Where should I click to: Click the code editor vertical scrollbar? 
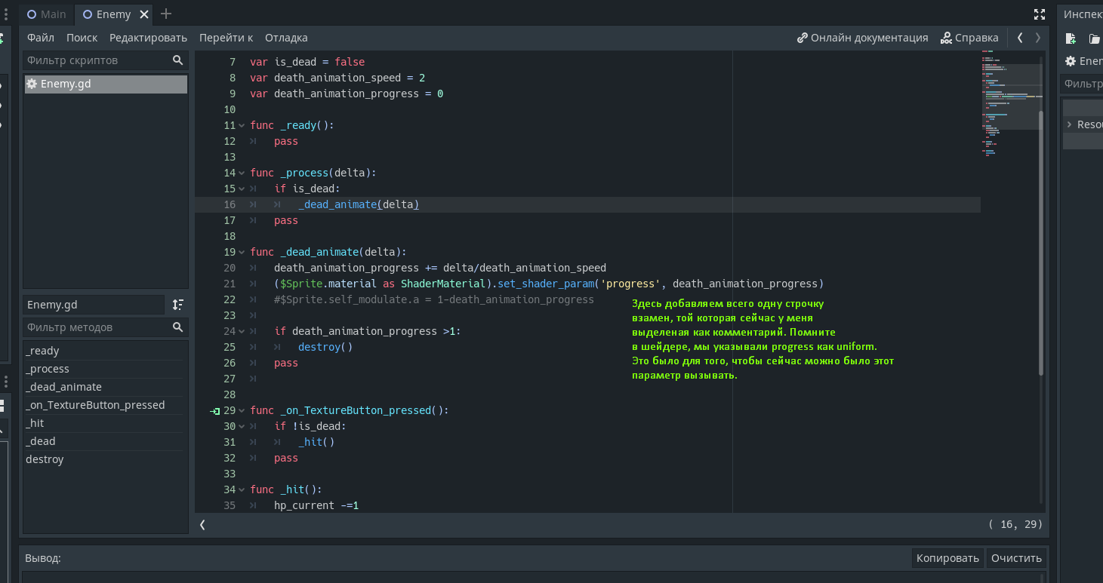coord(1042,241)
